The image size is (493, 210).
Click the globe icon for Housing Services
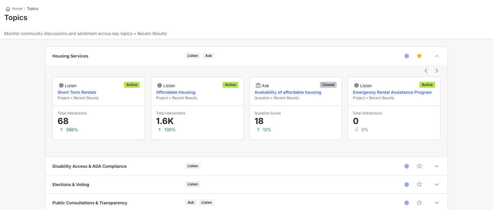click(x=407, y=56)
